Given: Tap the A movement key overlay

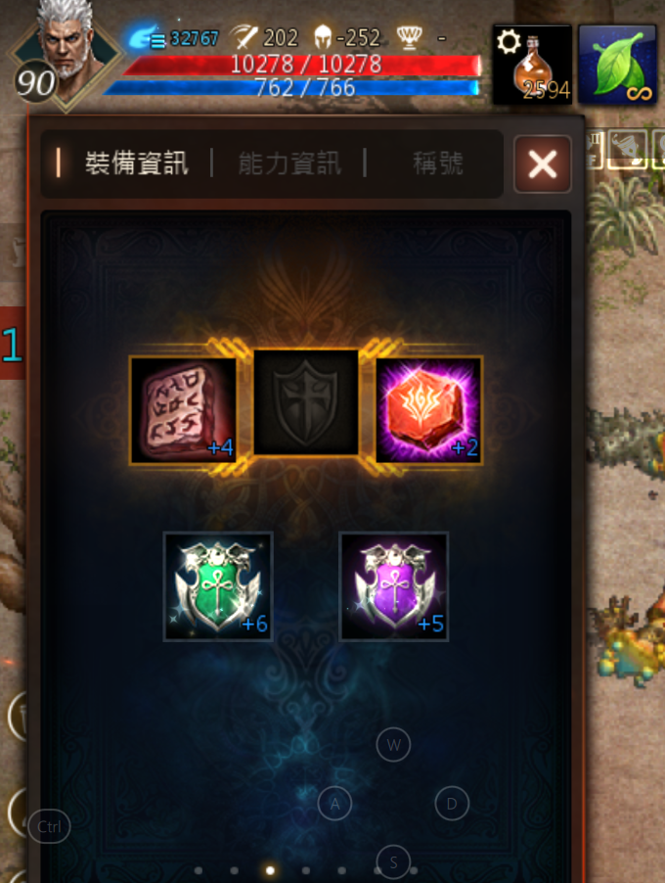Looking at the screenshot, I should 334,804.
